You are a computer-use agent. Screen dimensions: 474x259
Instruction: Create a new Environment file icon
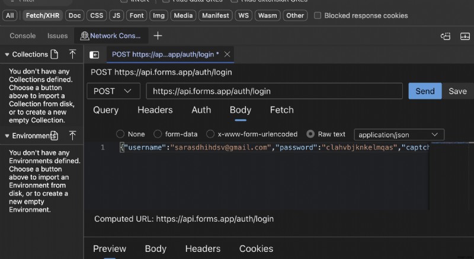55,136
